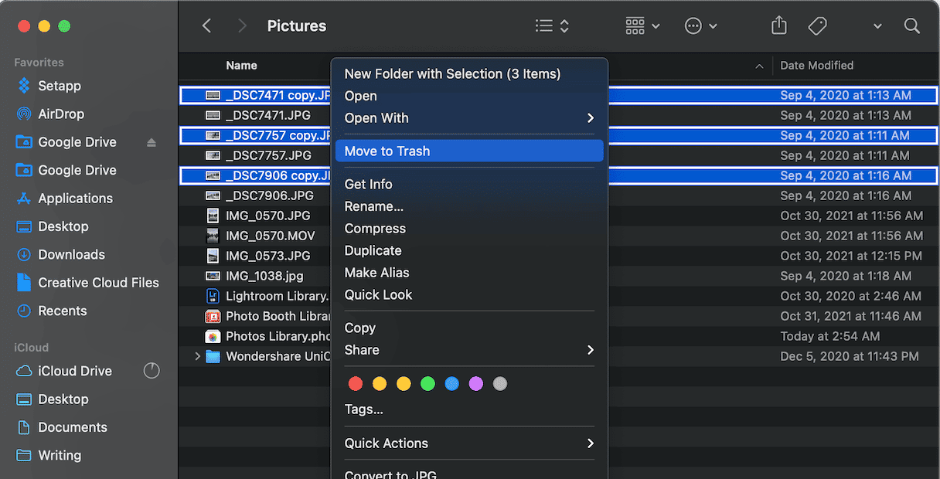Image resolution: width=940 pixels, height=479 pixels.
Task: Click the Date Modified column header
Action: [x=816, y=66]
